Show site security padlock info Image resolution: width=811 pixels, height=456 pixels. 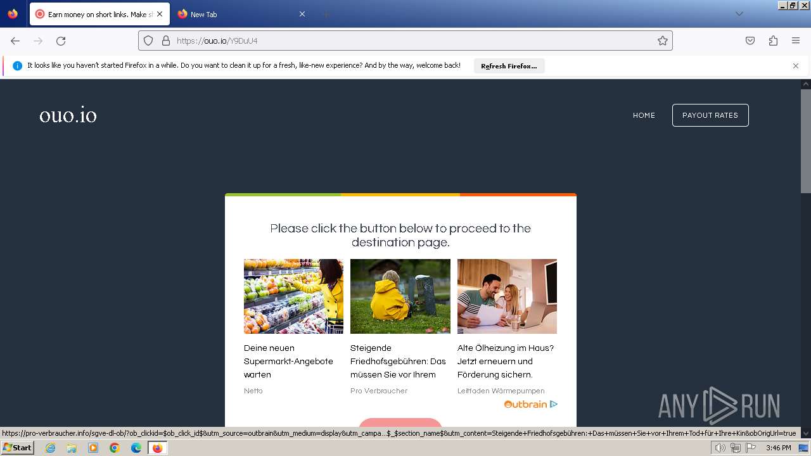pos(166,41)
